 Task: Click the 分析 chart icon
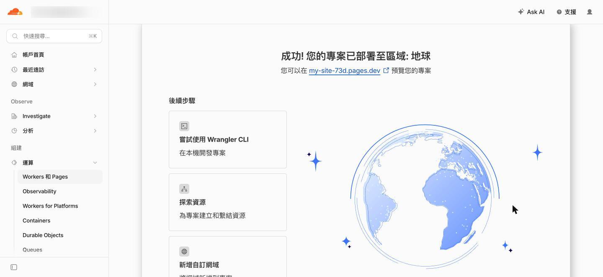(x=14, y=130)
